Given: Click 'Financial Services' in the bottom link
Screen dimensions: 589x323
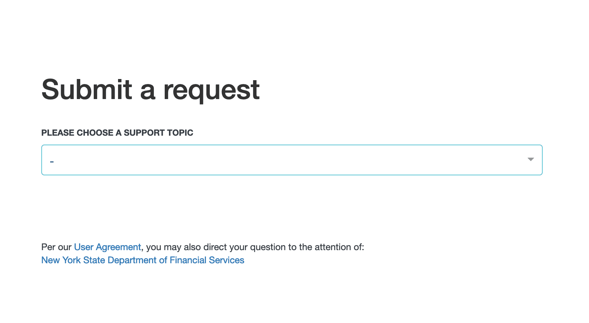Looking at the screenshot, I should [x=207, y=260].
